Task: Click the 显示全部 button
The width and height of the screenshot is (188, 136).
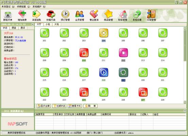Action: coord(44,106)
